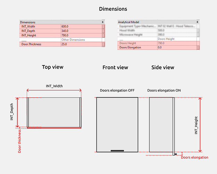This screenshot has height=174, width=217.
Task: Collapse the Dimensions group chevron
Action: point(102,22)
